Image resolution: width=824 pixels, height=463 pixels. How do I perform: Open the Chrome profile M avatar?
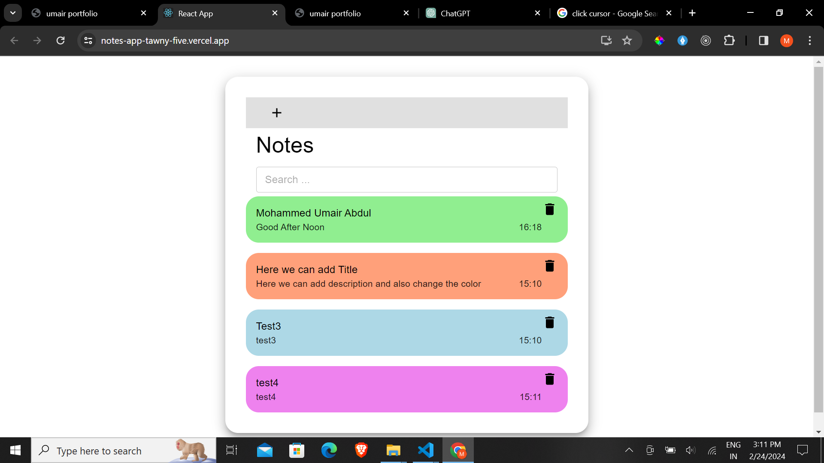click(x=786, y=41)
